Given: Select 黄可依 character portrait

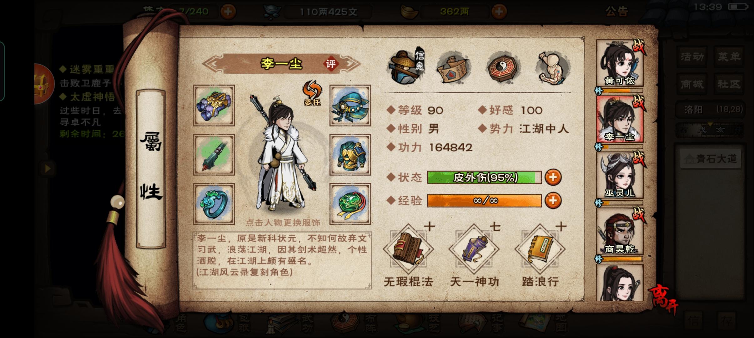Looking at the screenshot, I should pyautogui.click(x=620, y=63).
